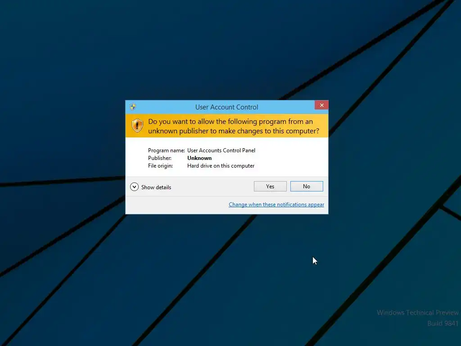Image resolution: width=461 pixels, height=346 pixels.
Task: Click Yes to allow the program
Action: pyautogui.click(x=270, y=186)
